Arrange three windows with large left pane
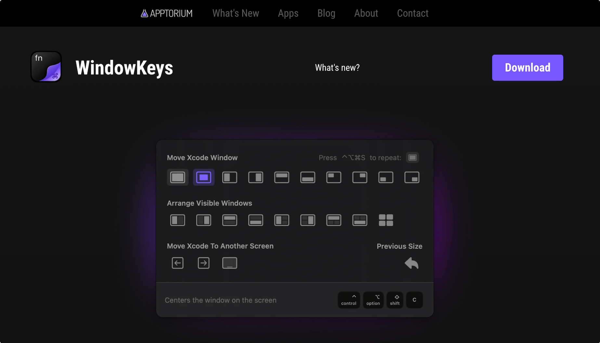The width and height of the screenshot is (600, 343). [x=282, y=220]
